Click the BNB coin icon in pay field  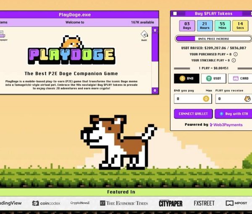point(206,98)
